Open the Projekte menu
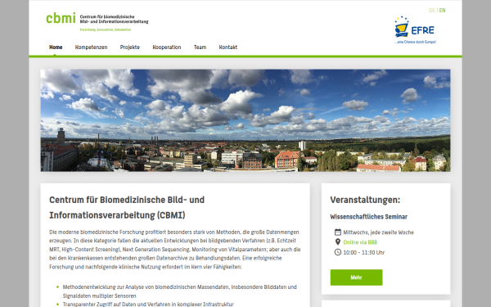This screenshot has height=307, width=491. [129, 47]
